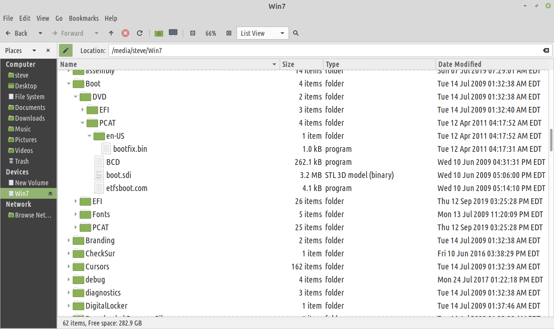
Task: Open the List View dropdown
Action: (262, 33)
